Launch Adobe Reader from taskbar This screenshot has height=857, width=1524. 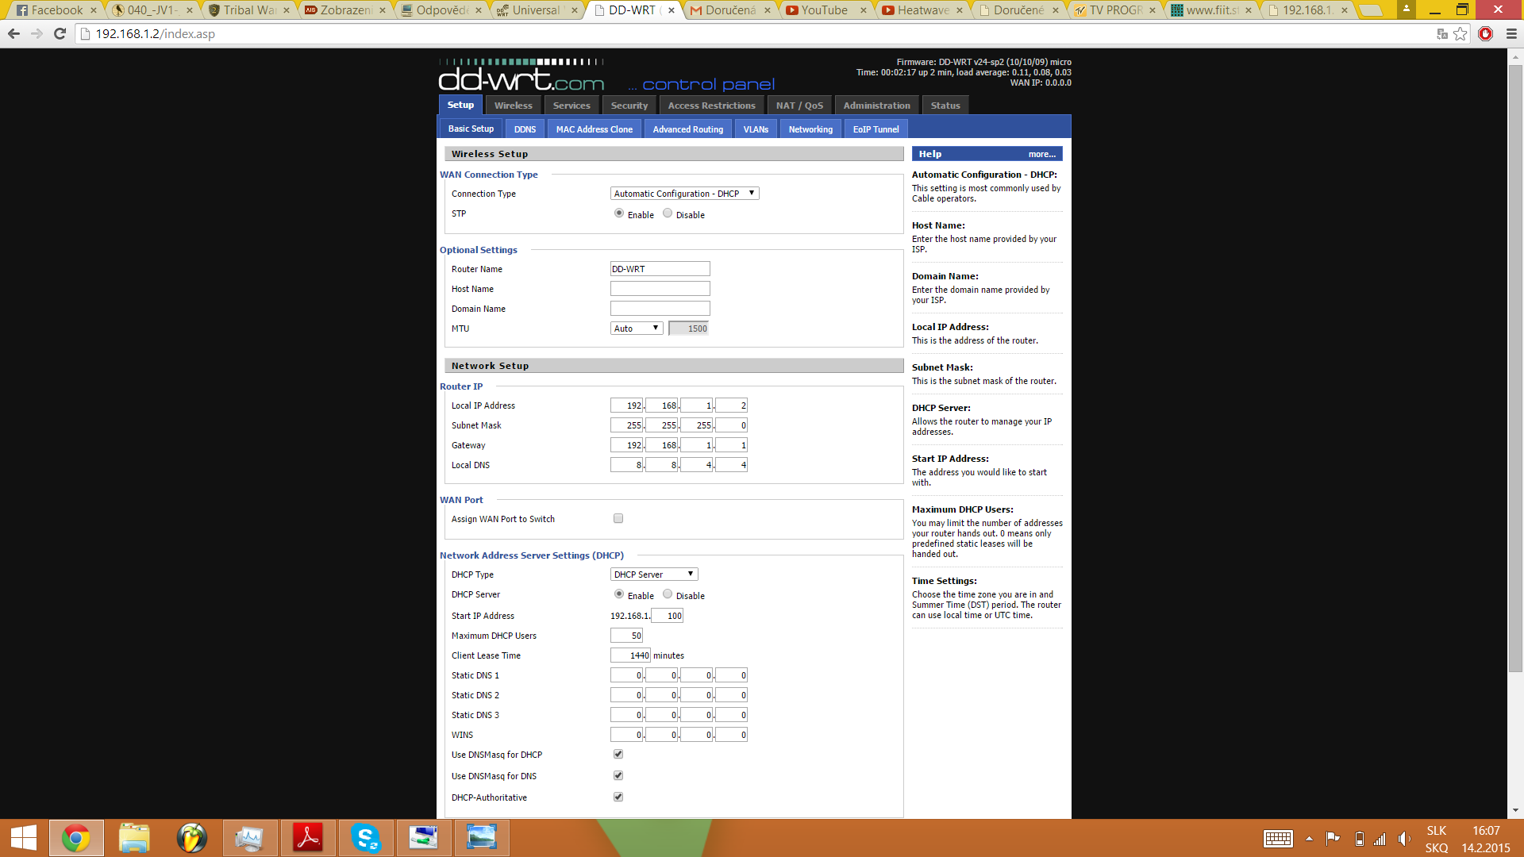[x=308, y=838]
